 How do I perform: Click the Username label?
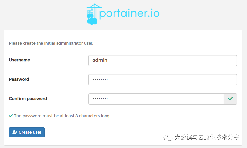pos(20,60)
